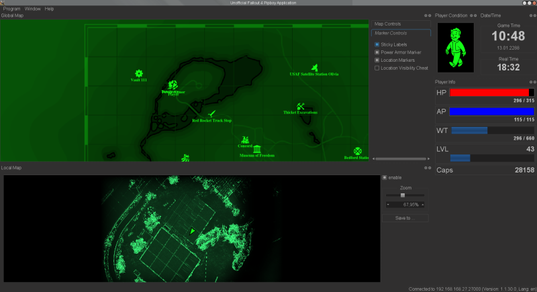Open the Window menu
The image size is (537, 292).
click(x=32, y=9)
